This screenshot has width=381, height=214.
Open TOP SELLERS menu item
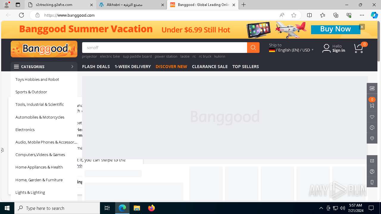246,67
